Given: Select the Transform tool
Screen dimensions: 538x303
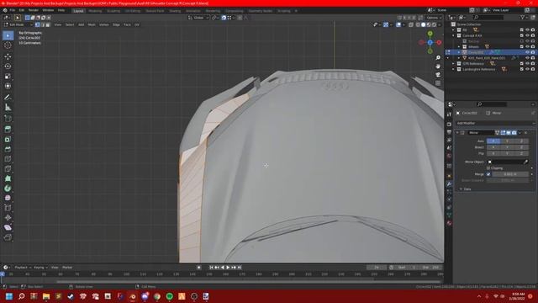Looking at the screenshot, I should click(x=8, y=86).
